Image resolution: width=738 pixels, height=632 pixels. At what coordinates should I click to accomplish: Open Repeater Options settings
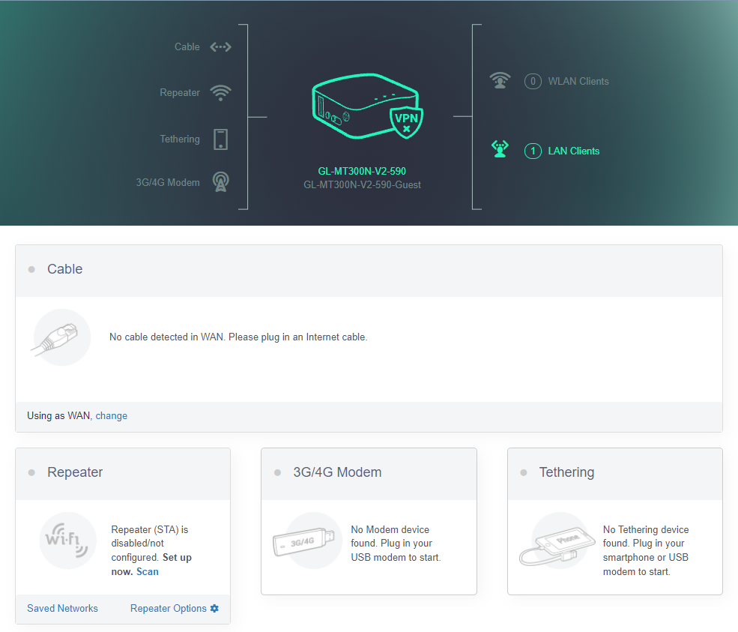(169, 608)
